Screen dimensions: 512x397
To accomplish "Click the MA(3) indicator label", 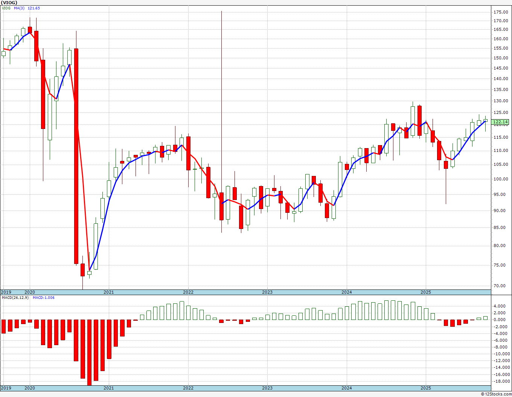I will 20,8.
